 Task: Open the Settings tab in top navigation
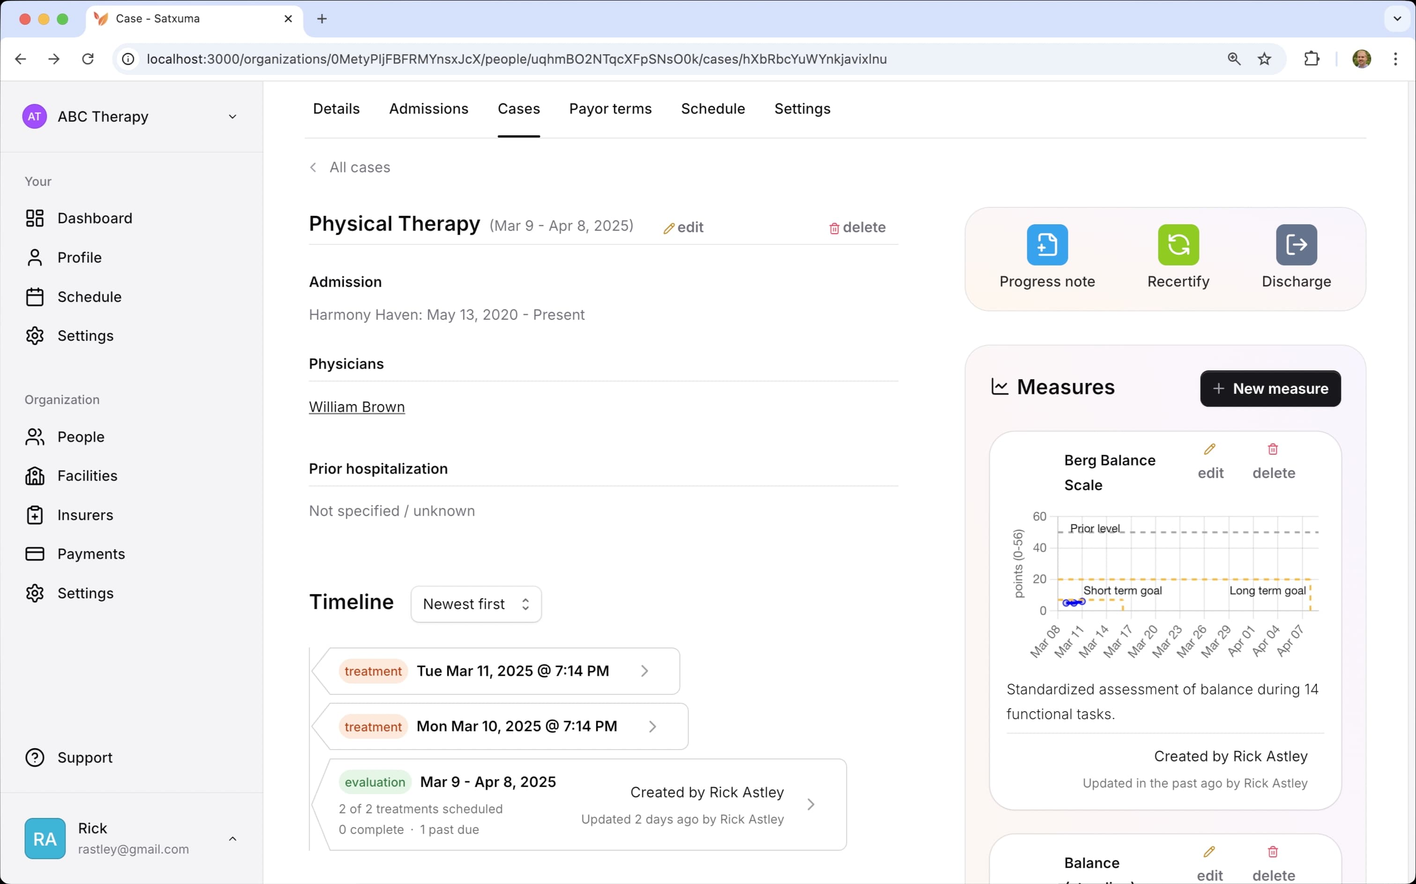pyautogui.click(x=802, y=109)
